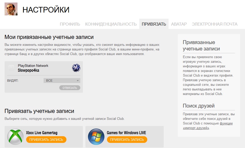Click the Xbox Live logo icon
The width and height of the screenshot is (245, 148).
tap(15, 137)
